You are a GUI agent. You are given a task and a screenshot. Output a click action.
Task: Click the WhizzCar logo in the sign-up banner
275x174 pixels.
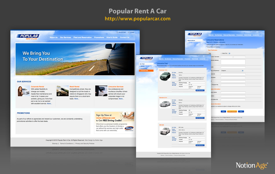[129, 128]
